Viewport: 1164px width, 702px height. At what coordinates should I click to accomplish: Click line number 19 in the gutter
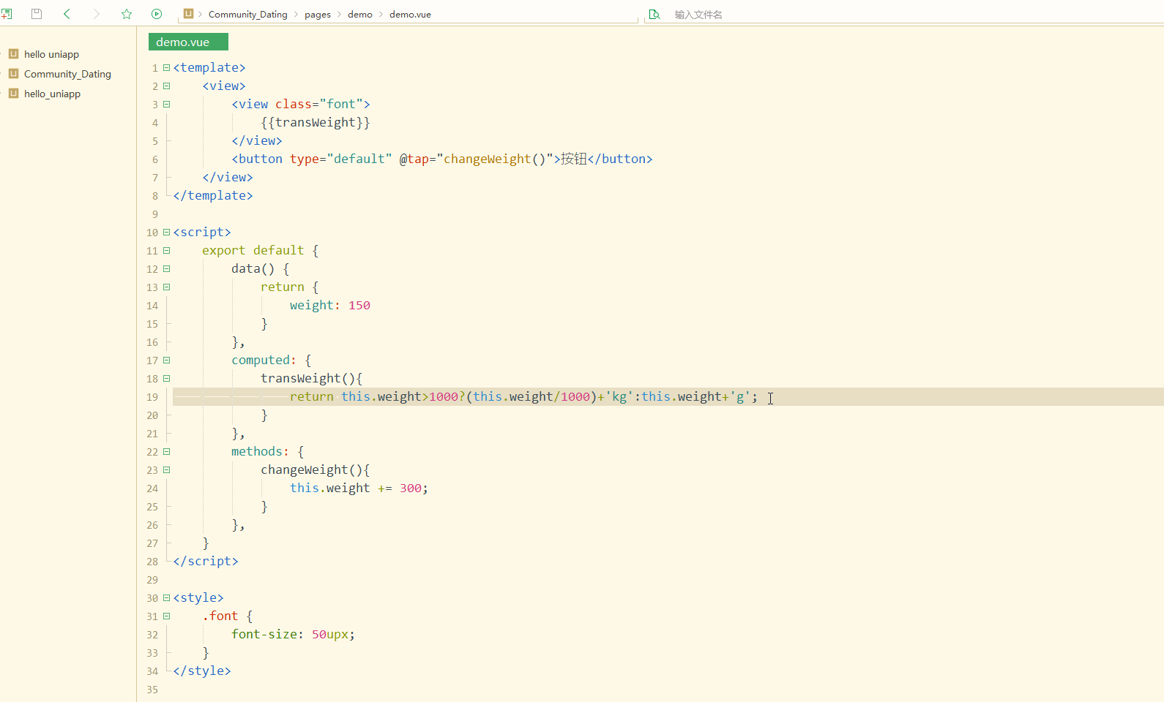(x=152, y=397)
